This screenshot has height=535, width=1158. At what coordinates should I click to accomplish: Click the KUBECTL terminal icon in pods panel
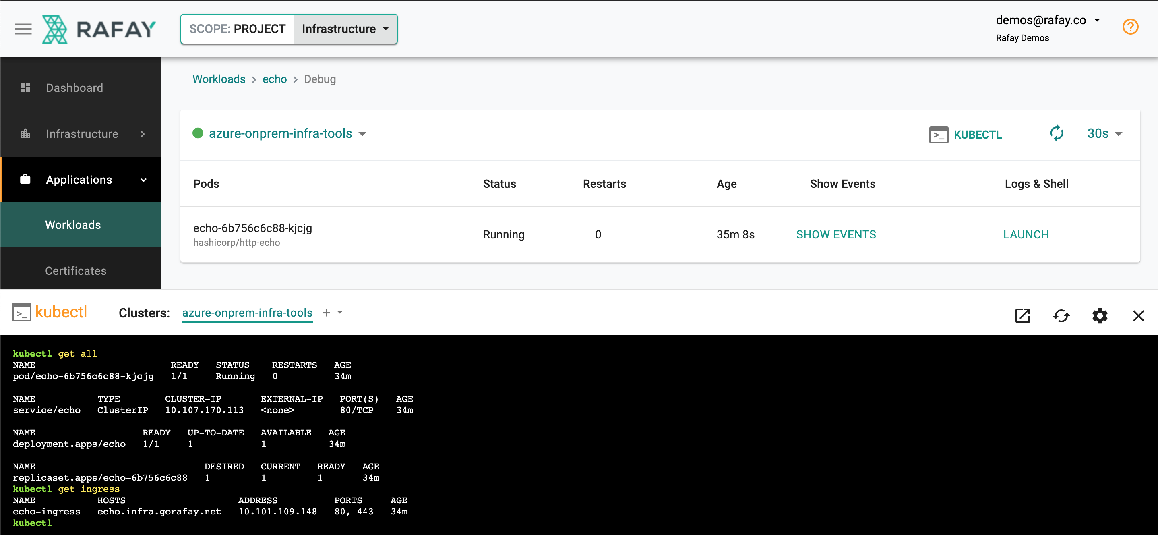(x=939, y=135)
